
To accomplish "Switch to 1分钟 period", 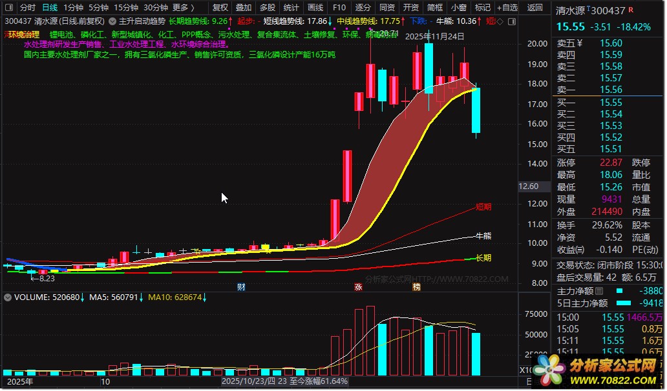I will (x=73, y=8).
